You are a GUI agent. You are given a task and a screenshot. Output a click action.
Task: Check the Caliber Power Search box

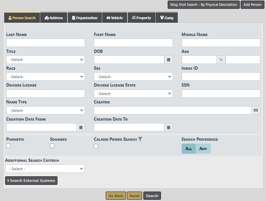(x=96, y=146)
